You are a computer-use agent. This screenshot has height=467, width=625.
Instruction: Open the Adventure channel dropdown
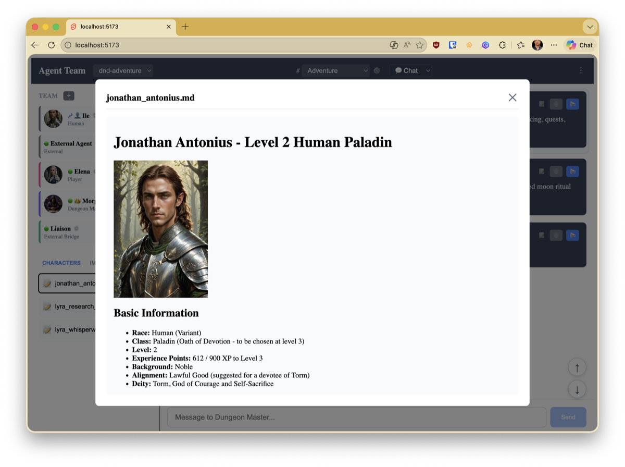[x=335, y=71]
